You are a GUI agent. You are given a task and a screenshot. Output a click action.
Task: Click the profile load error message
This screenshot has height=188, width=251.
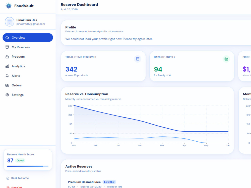[109, 39]
